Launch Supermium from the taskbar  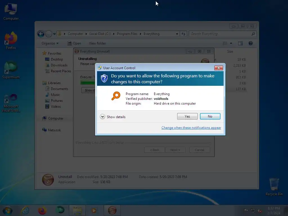pyautogui.click(x=60, y=210)
